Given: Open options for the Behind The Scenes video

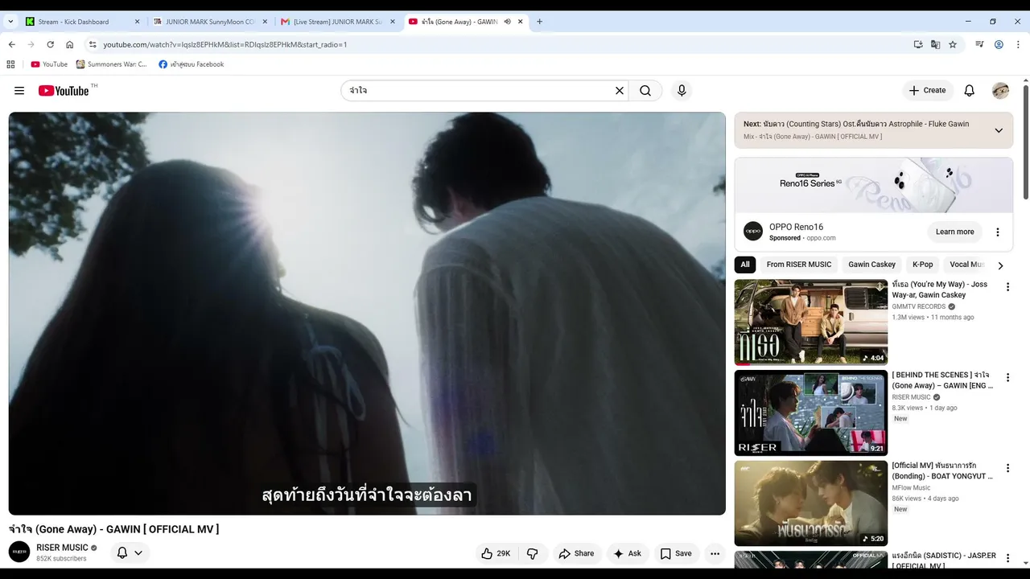Looking at the screenshot, I should pyautogui.click(x=1007, y=378).
